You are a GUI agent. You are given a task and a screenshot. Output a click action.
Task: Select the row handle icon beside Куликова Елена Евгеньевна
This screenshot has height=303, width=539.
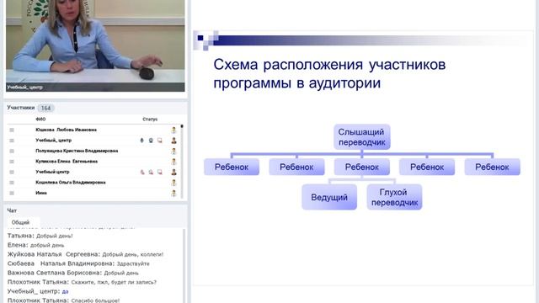(12, 162)
